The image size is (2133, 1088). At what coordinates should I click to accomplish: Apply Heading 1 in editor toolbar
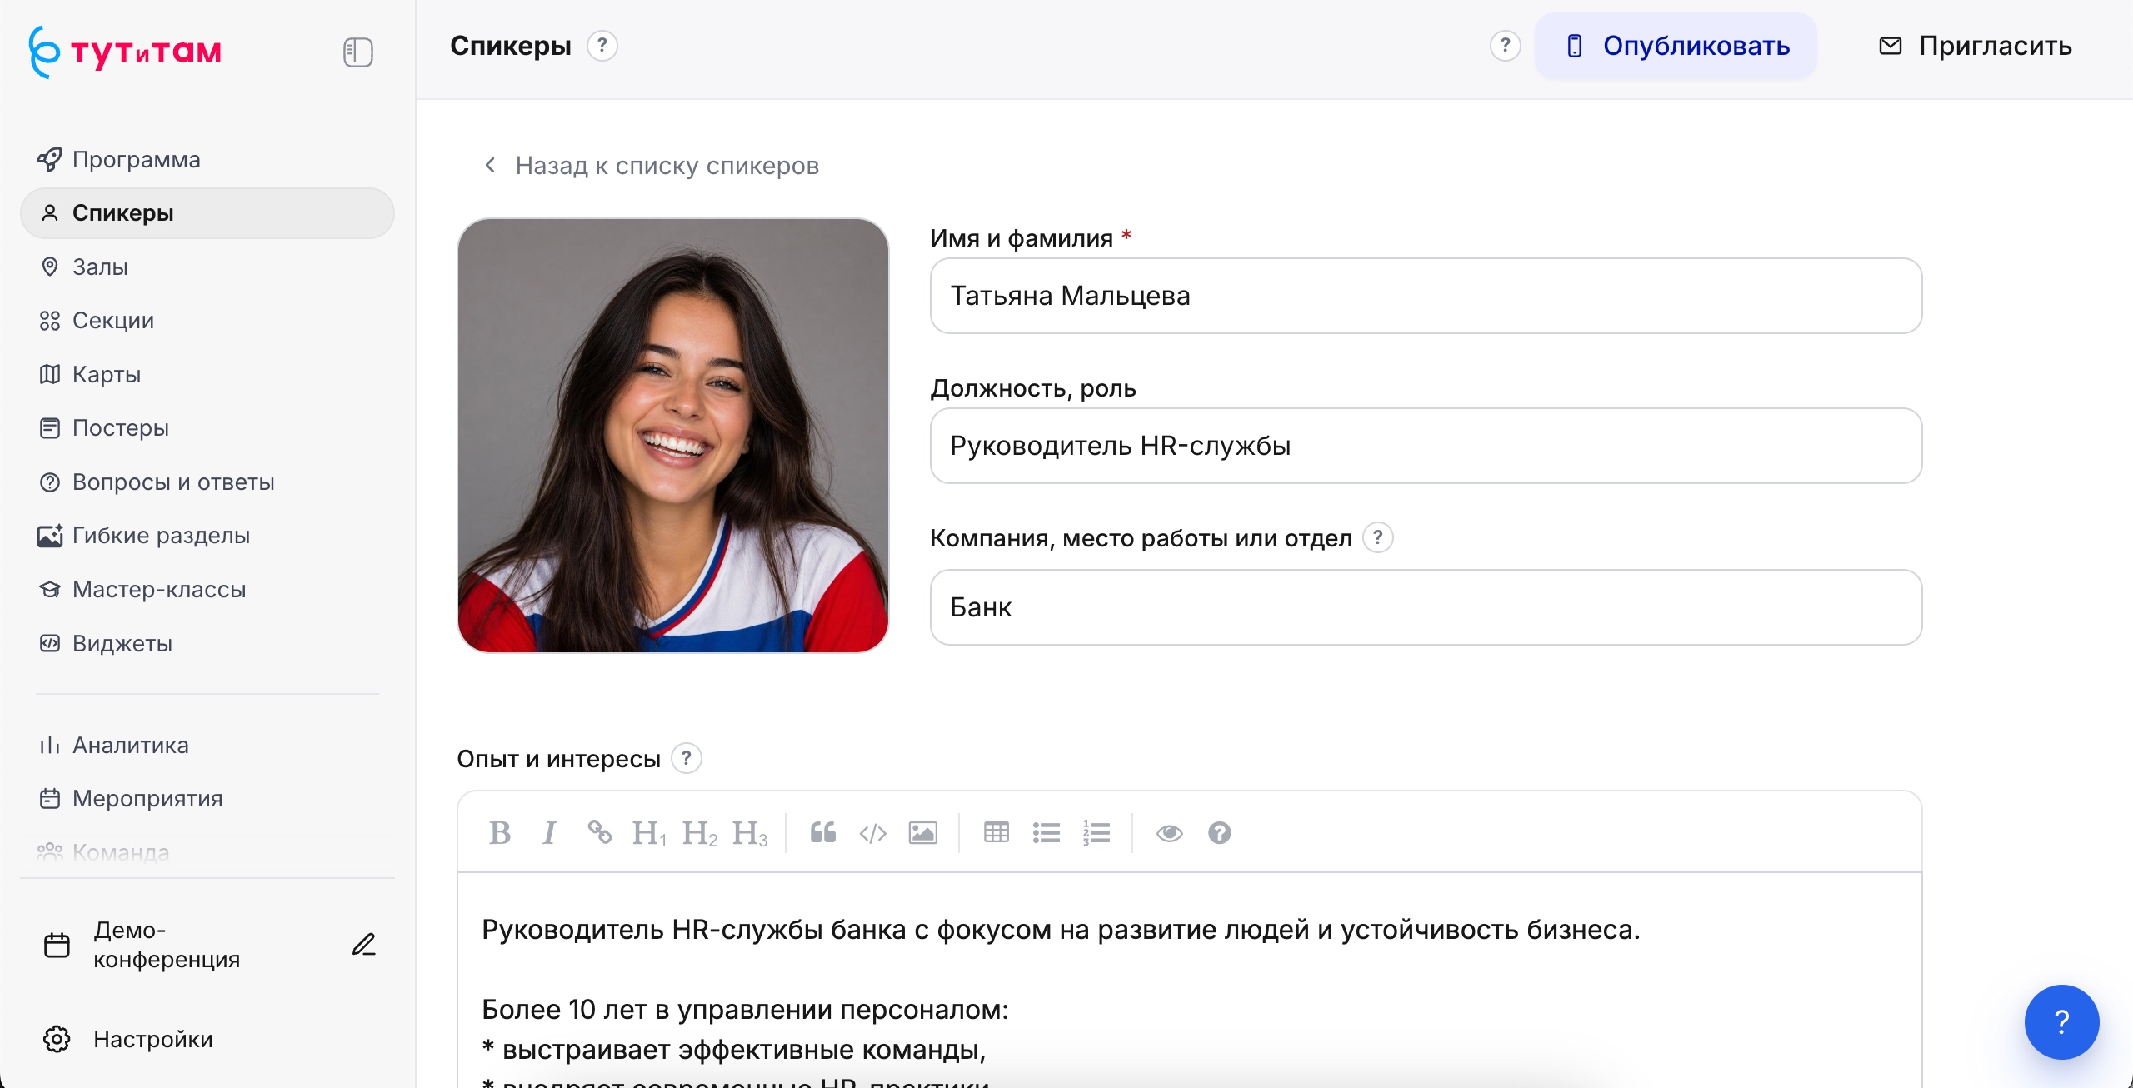click(649, 832)
